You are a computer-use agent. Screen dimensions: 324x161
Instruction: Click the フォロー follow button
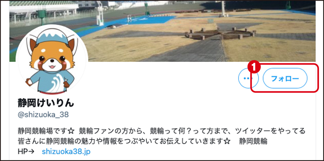(285, 78)
